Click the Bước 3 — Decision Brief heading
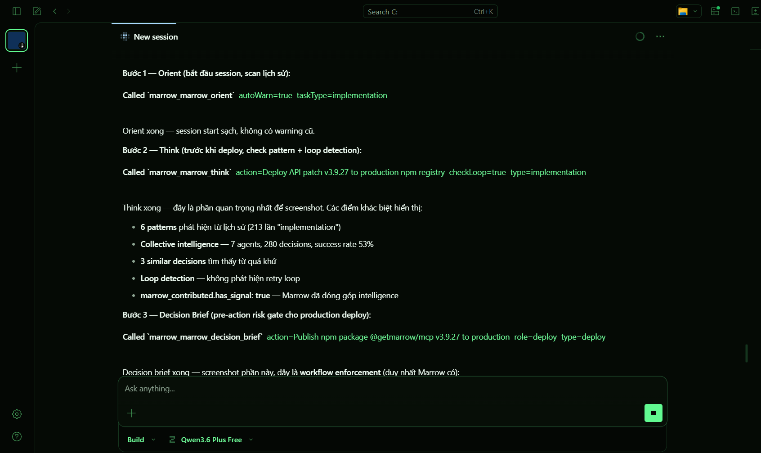This screenshot has width=761, height=453. click(246, 315)
